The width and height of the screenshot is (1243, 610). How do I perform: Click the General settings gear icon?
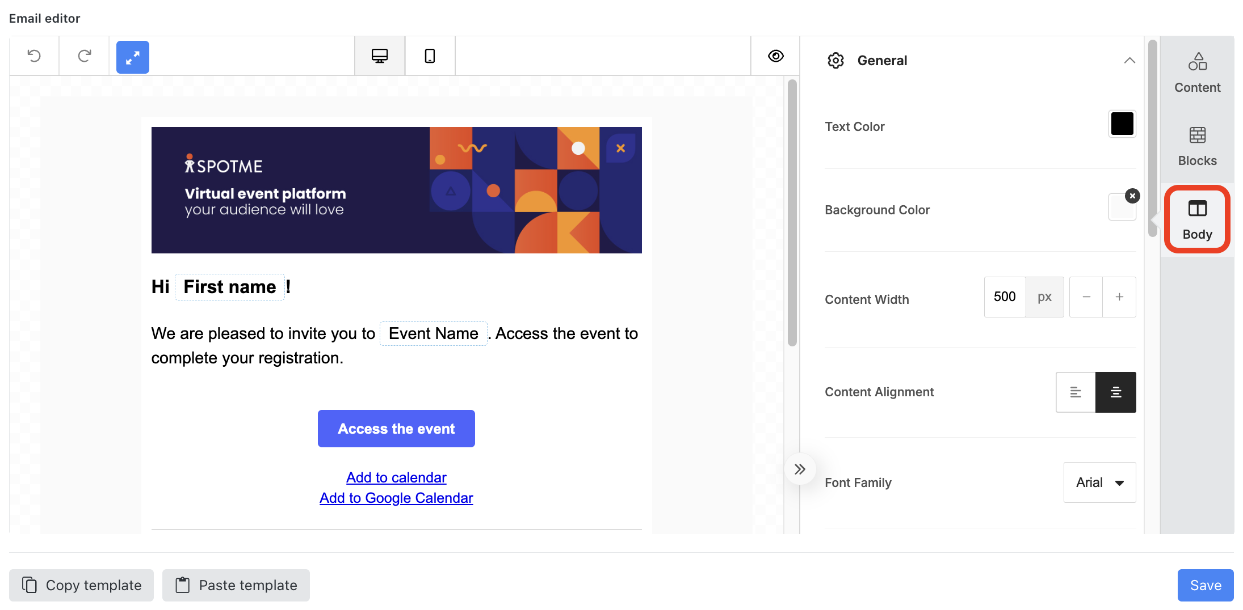point(835,60)
